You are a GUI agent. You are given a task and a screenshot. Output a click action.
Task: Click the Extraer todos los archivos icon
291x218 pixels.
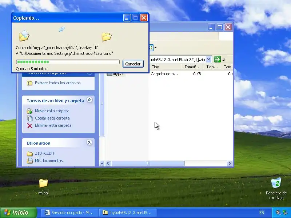click(x=30, y=83)
